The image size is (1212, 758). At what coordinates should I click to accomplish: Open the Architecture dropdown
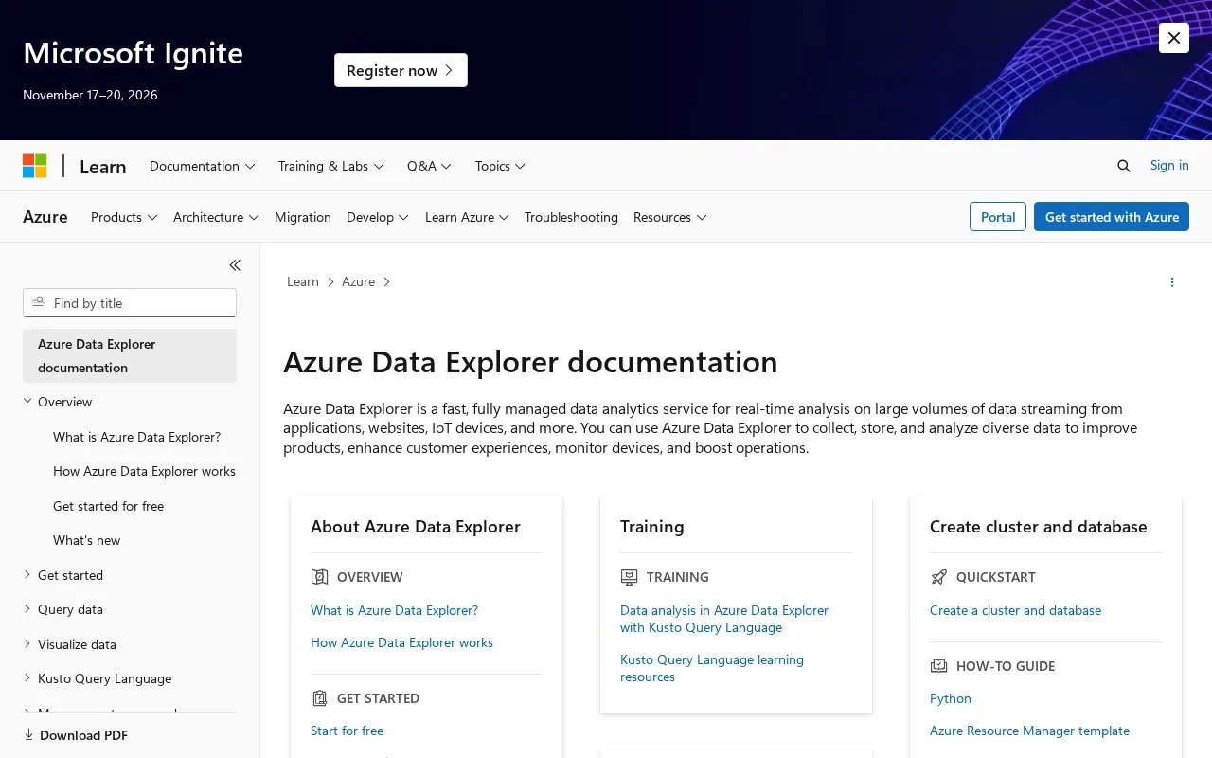coord(216,217)
